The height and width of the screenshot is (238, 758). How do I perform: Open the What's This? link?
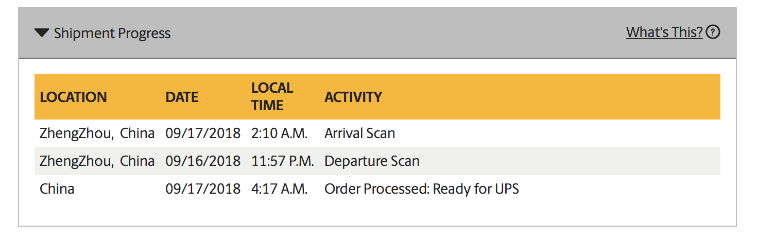click(664, 32)
